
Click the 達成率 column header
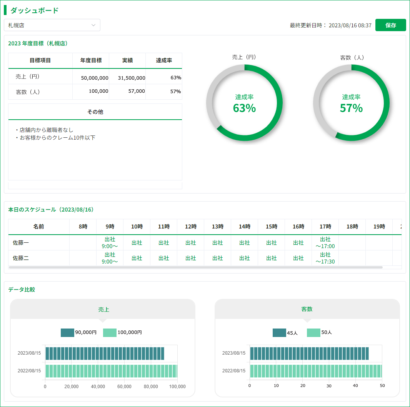[164, 61]
